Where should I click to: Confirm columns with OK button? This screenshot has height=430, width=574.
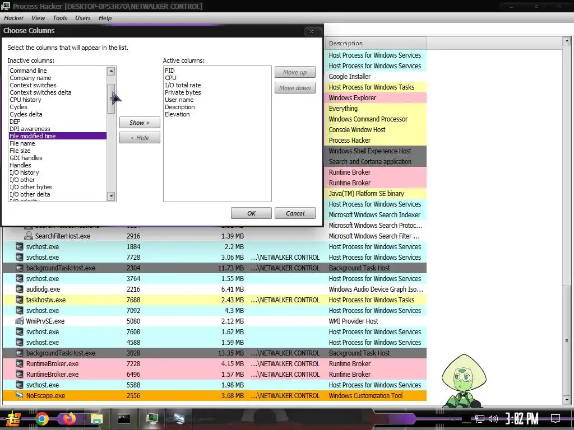click(x=251, y=213)
